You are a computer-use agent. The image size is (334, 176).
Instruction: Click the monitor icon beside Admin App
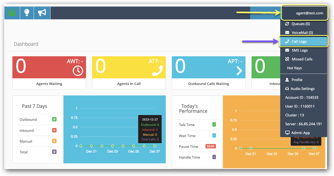coord(287,133)
